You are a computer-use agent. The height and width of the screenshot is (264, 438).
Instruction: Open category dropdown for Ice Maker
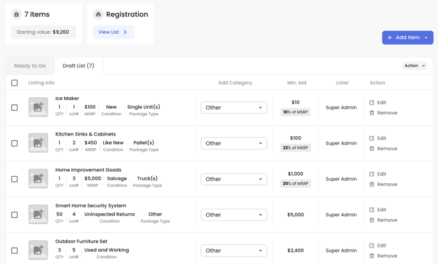(x=234, y=108)
